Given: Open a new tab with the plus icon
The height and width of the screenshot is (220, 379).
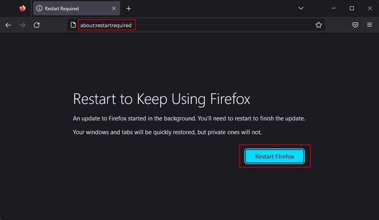Looking at the screenshot, I should click(x=128, y=9).
